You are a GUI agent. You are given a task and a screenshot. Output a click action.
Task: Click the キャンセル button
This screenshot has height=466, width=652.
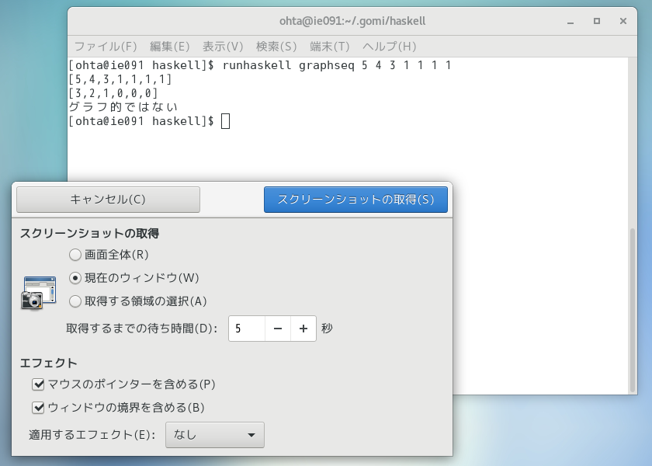[x=108, y=200]
